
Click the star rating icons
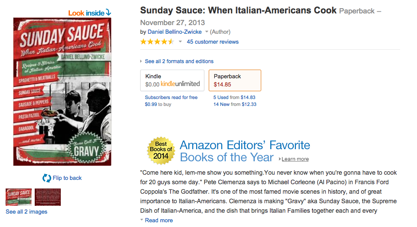click(157, 42)
